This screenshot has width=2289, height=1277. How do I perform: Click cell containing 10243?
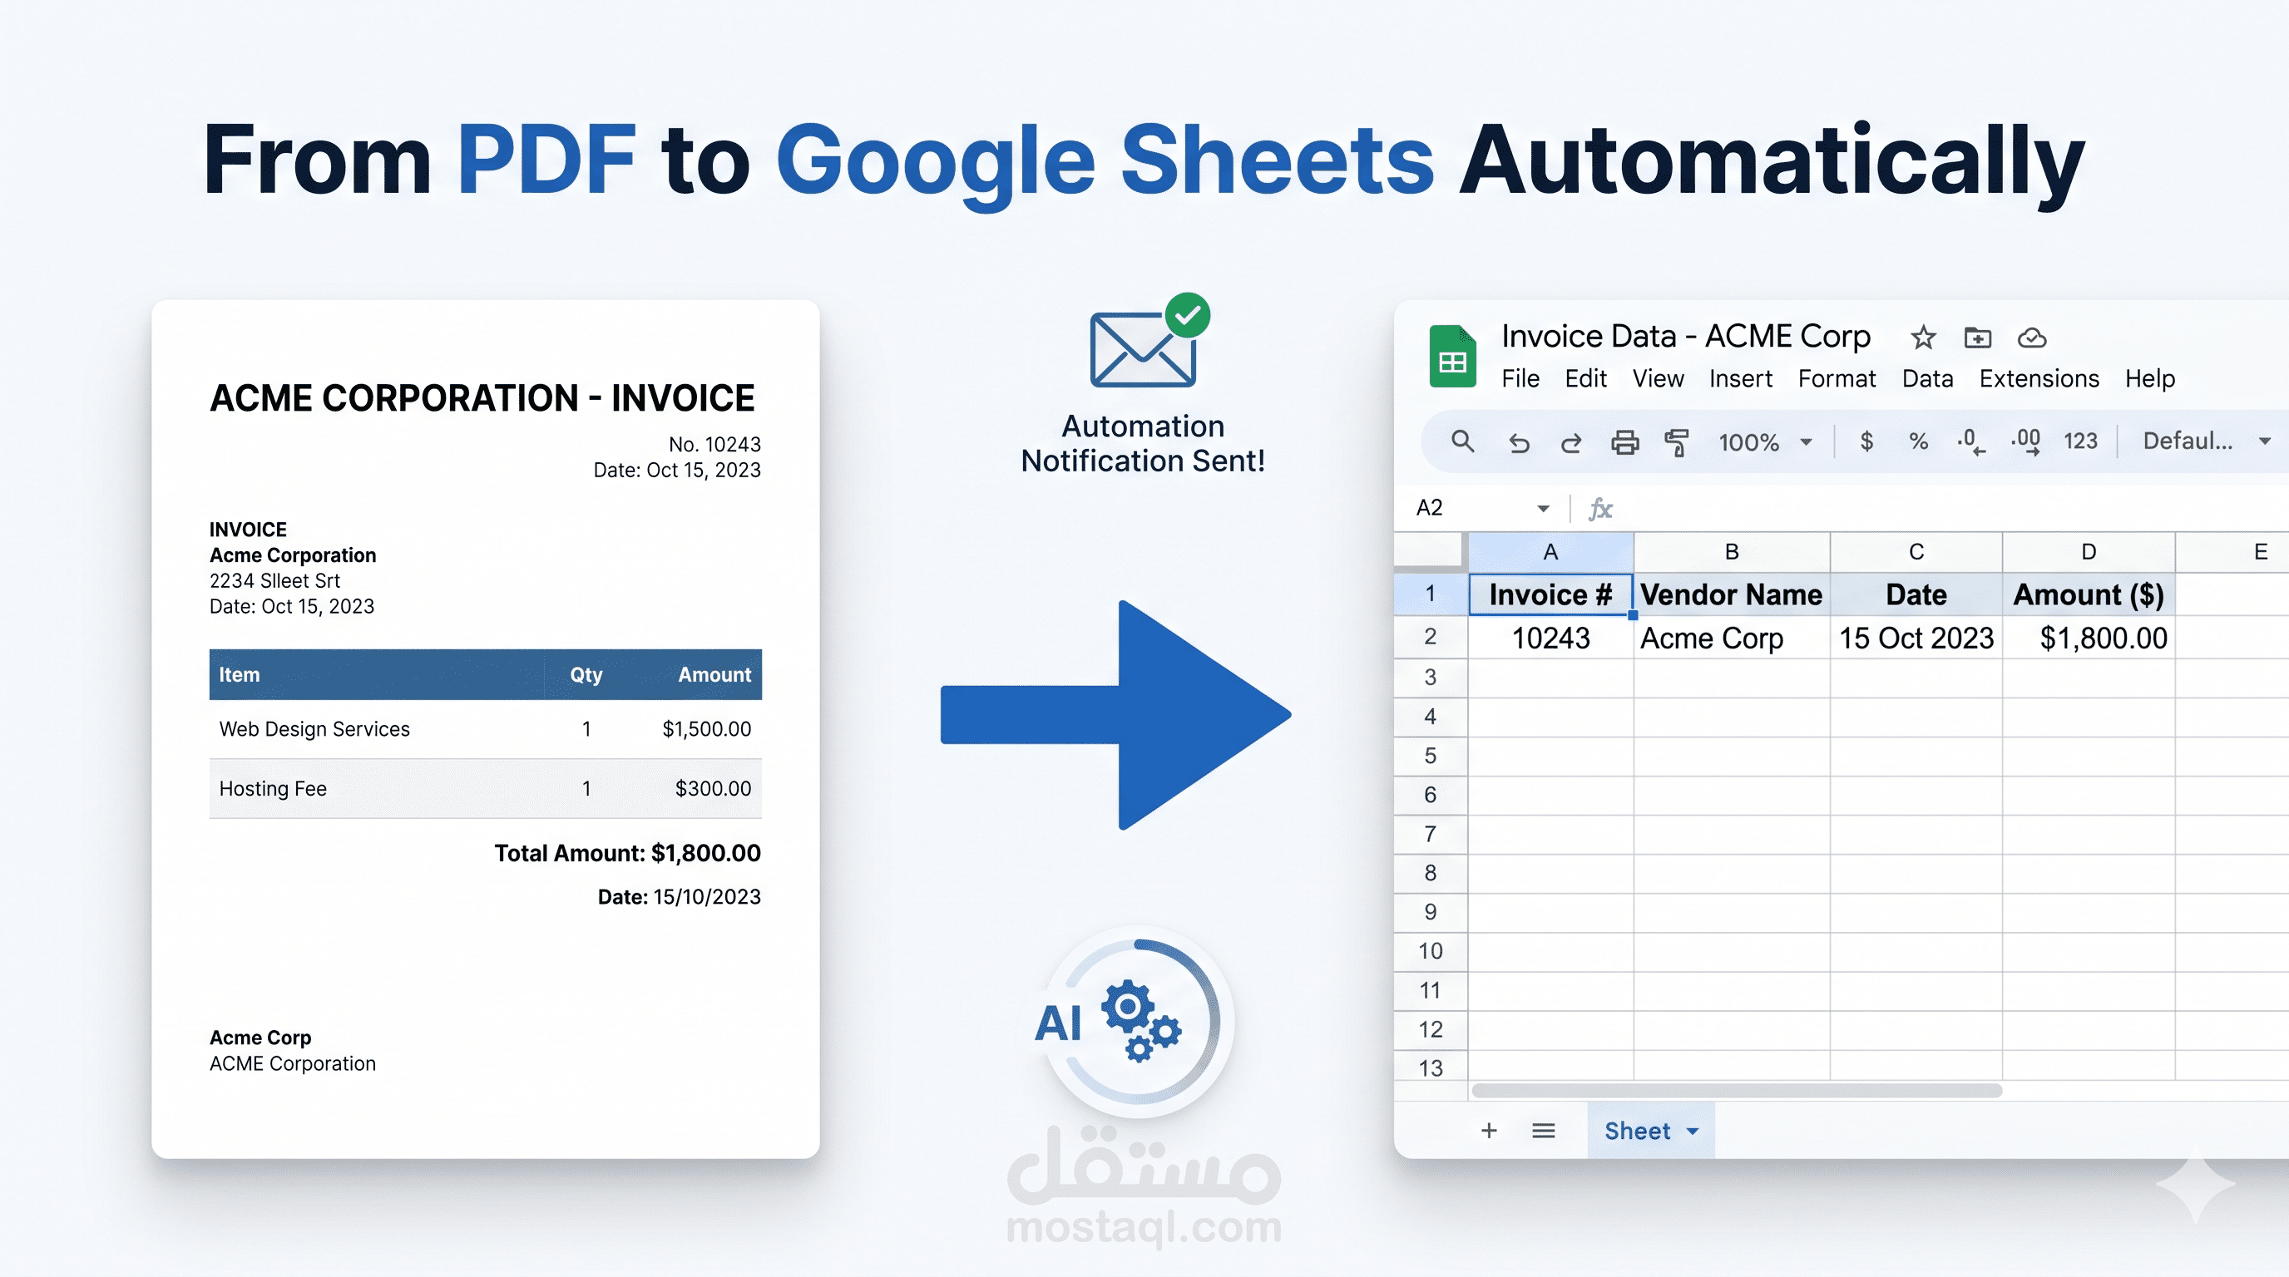[1550, 638]
